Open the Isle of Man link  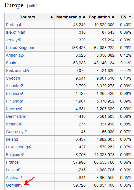(16, 32)
